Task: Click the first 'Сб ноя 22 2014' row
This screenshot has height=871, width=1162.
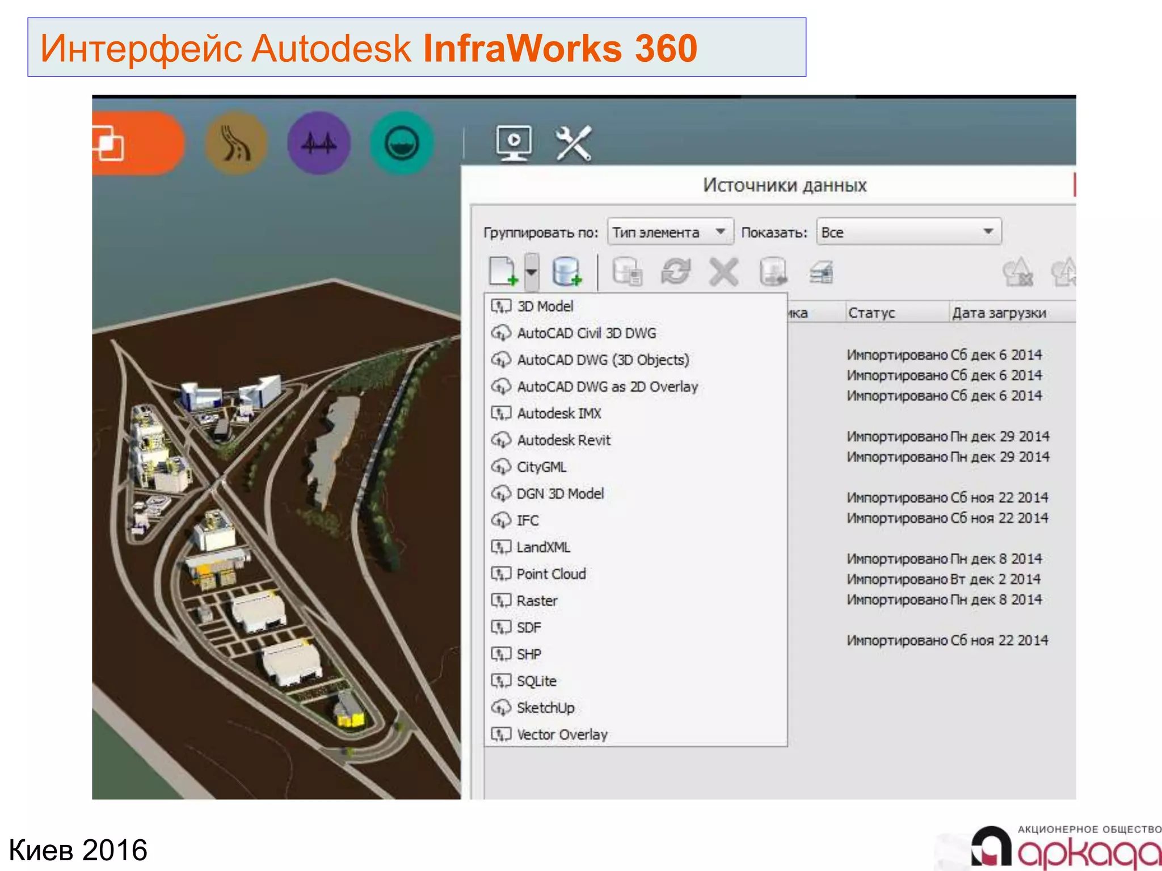Action: coord(948,498)
